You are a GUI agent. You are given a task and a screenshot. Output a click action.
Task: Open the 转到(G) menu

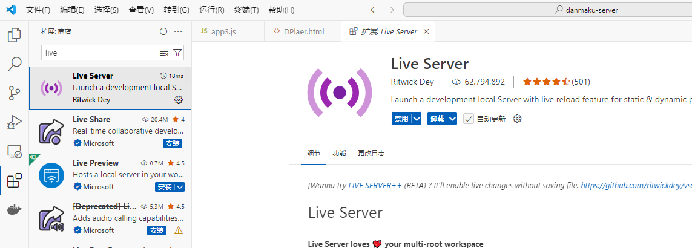[177, 10]
